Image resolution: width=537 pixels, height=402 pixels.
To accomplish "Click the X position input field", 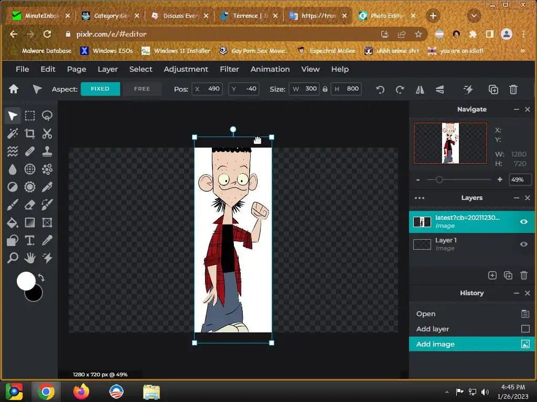I will point(207,89).
